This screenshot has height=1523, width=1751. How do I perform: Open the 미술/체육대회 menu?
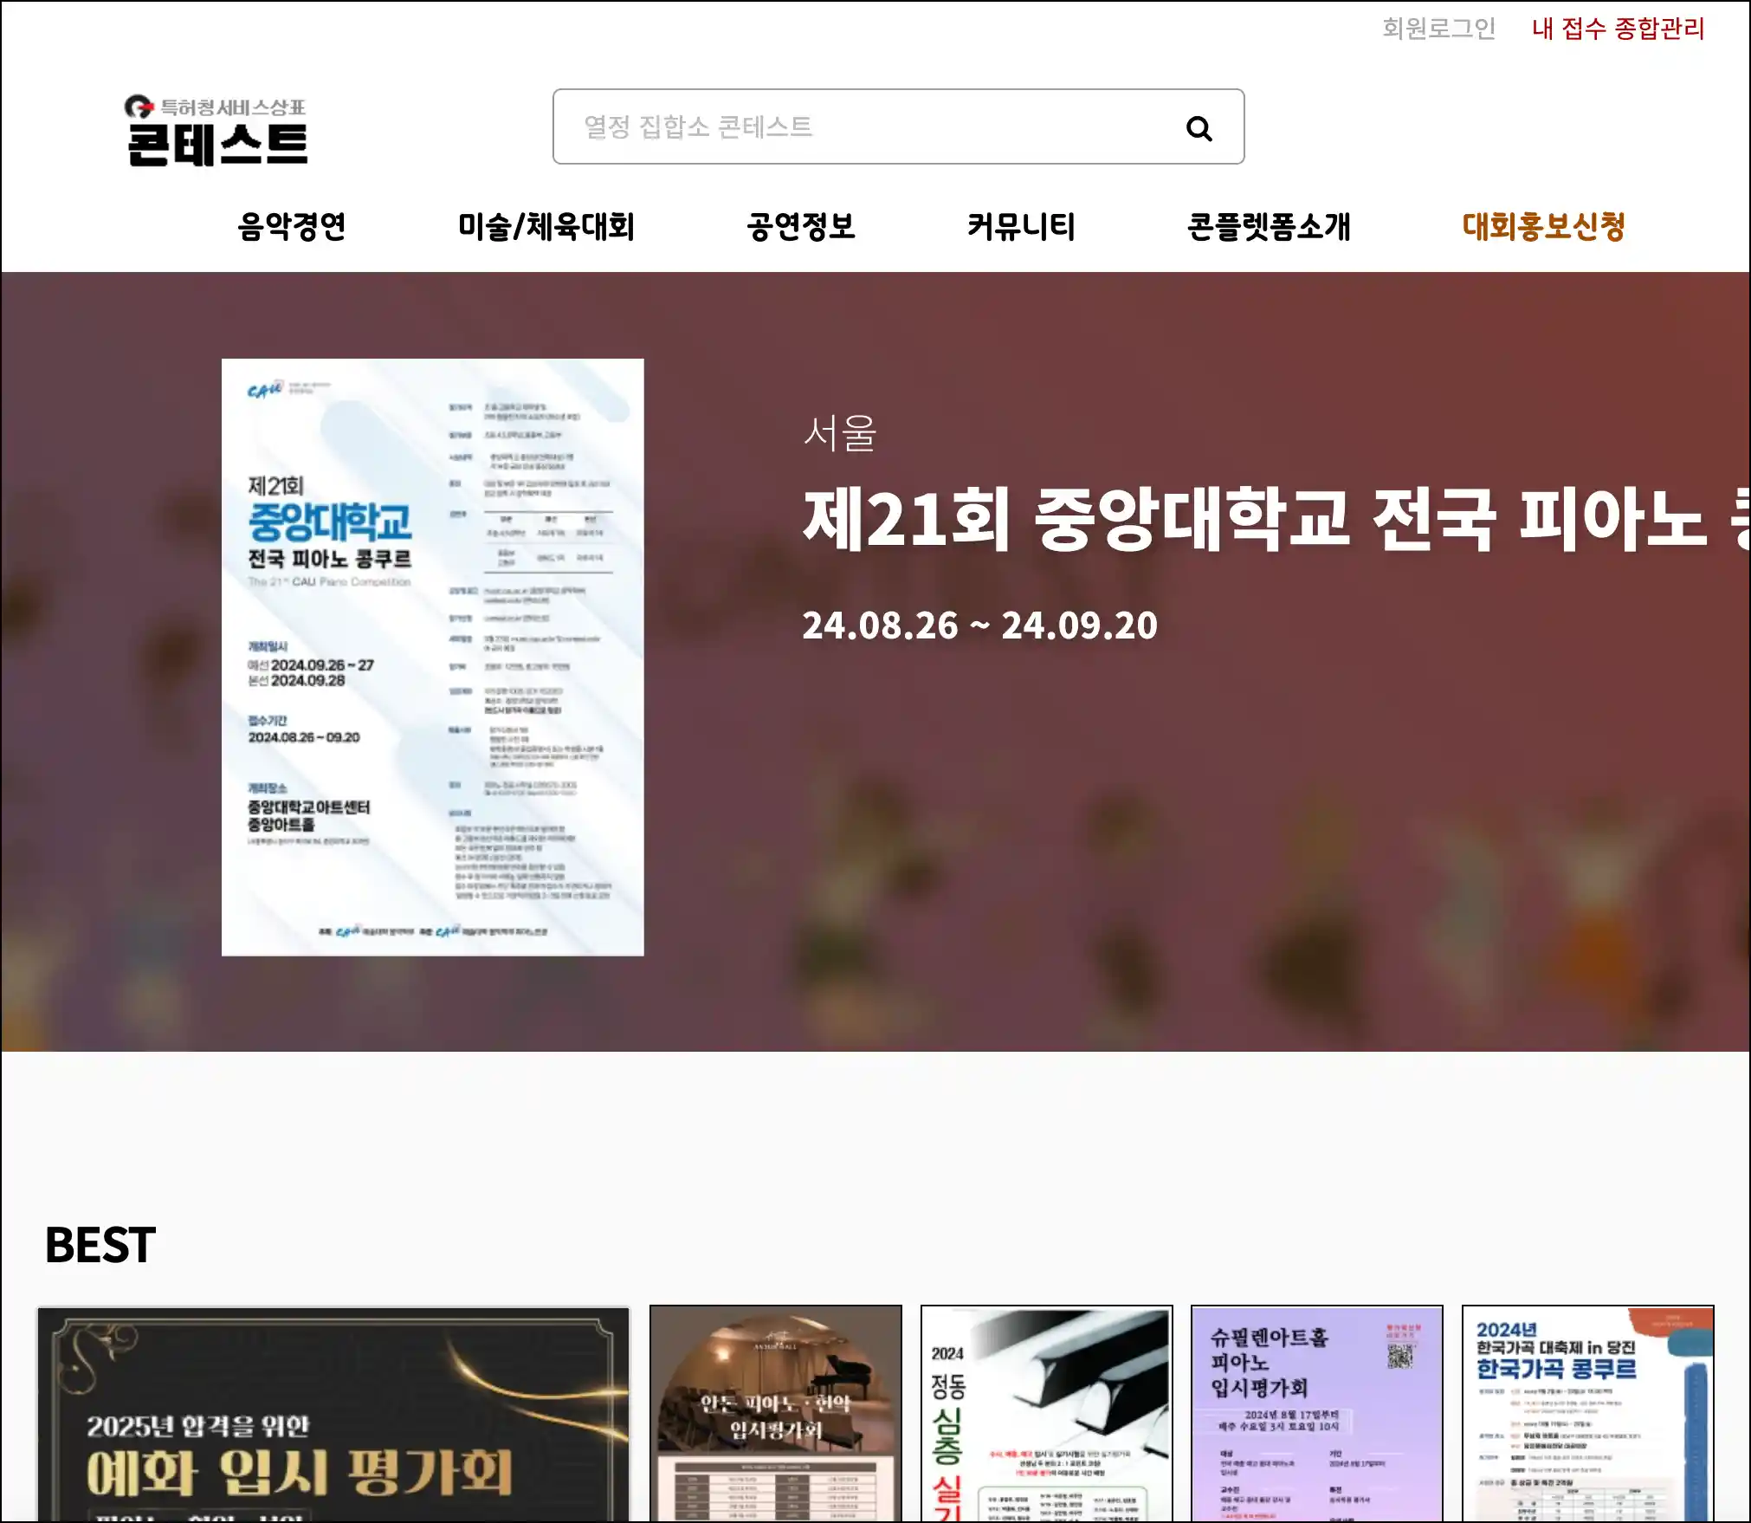click(x=546, y=227)
